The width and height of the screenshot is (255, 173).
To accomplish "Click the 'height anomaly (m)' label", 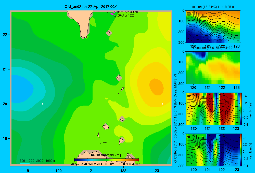I will (106, 155).
